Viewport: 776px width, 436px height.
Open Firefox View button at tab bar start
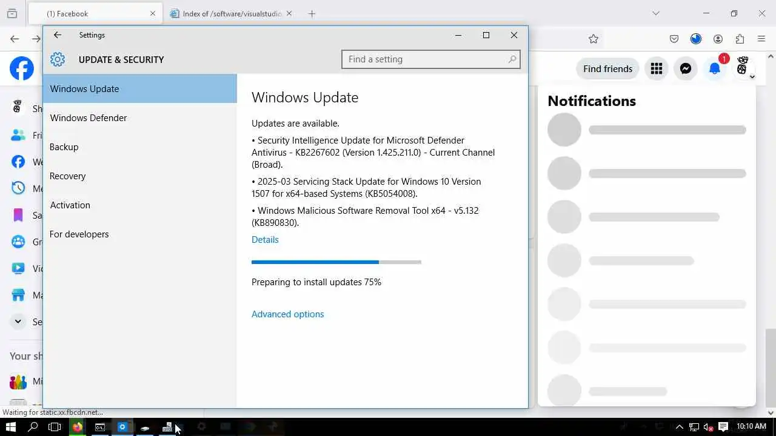pos(12,13)
